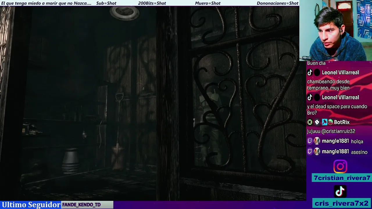Click black avatar heading the 'dead space' message

point(317,98)
